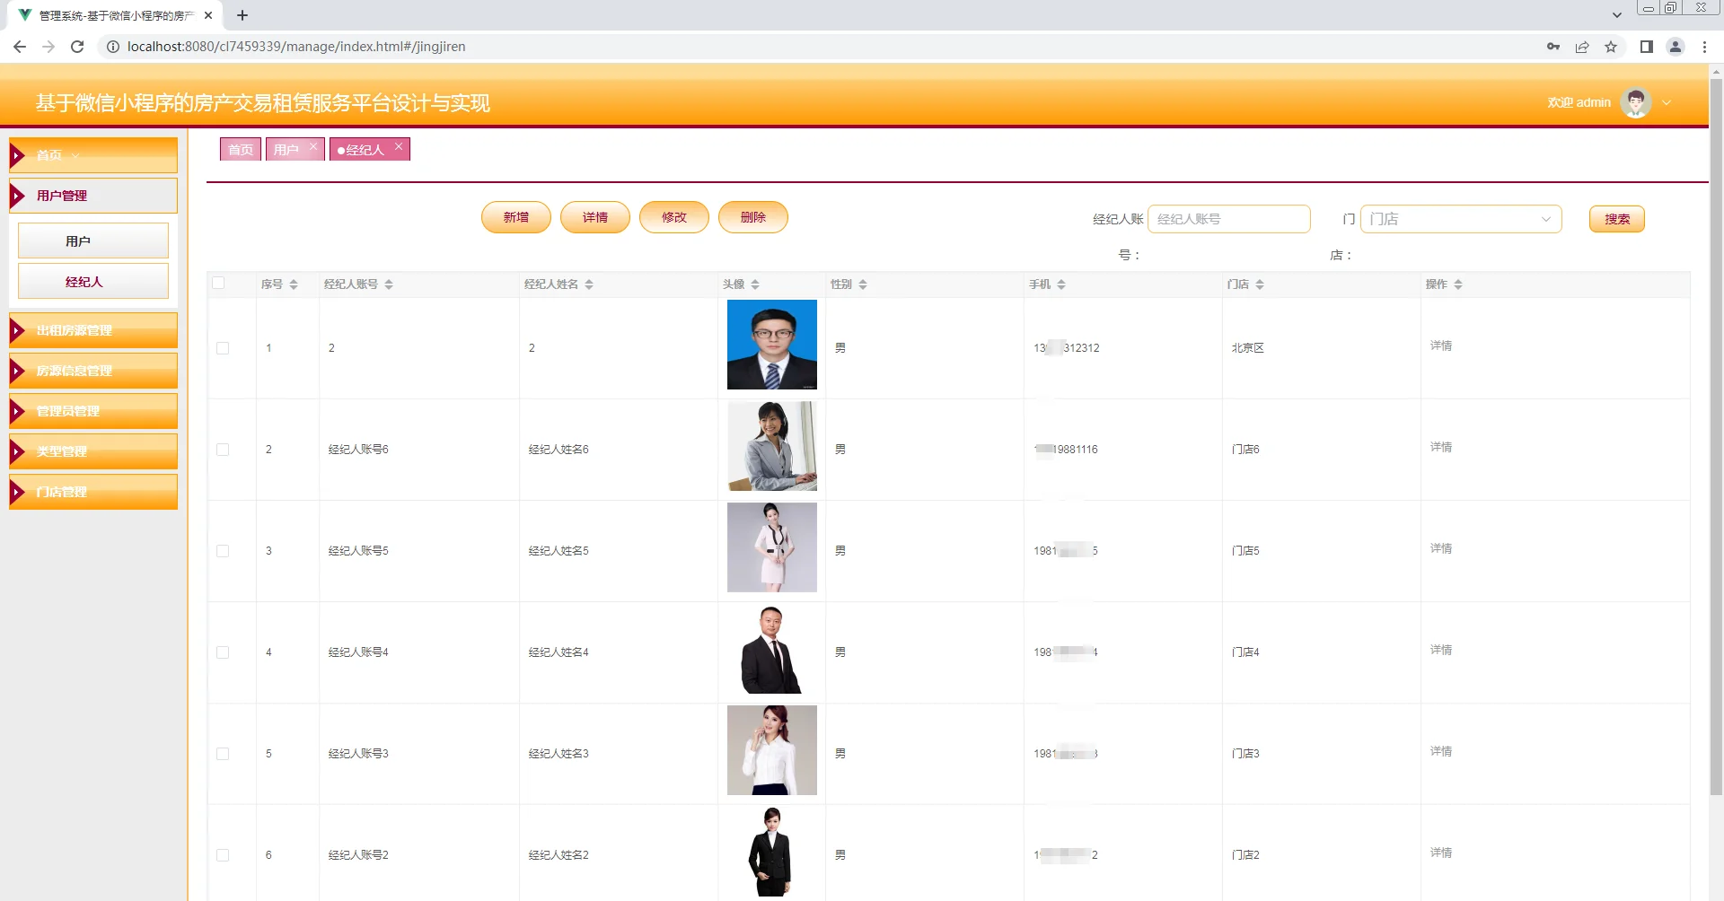Screen dimensions: 1724x901
Task: Click the 删除 button
Action: coord(753,217)
